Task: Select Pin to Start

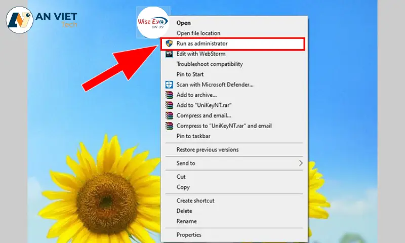Action: point(189,74)
